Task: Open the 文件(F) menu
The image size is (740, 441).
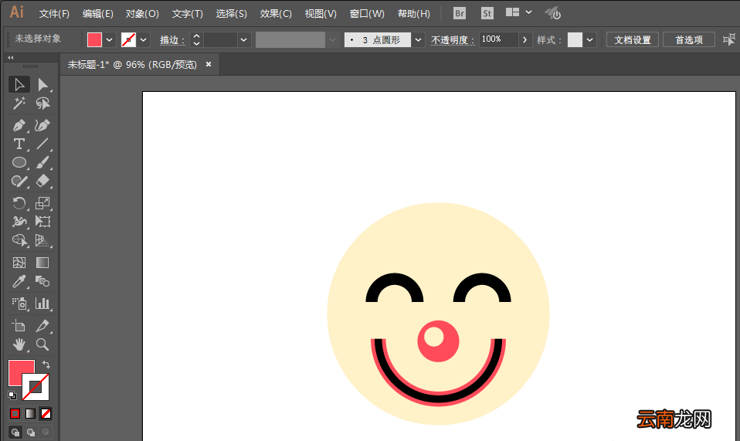Action: pyautogui.click(x=54, y=14)
